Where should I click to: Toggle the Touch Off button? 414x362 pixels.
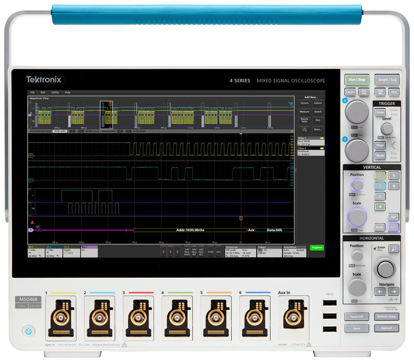click(357, 316)
